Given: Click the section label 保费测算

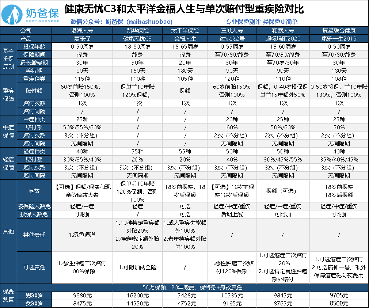Looking at the screenshot, I should [8, 296].
